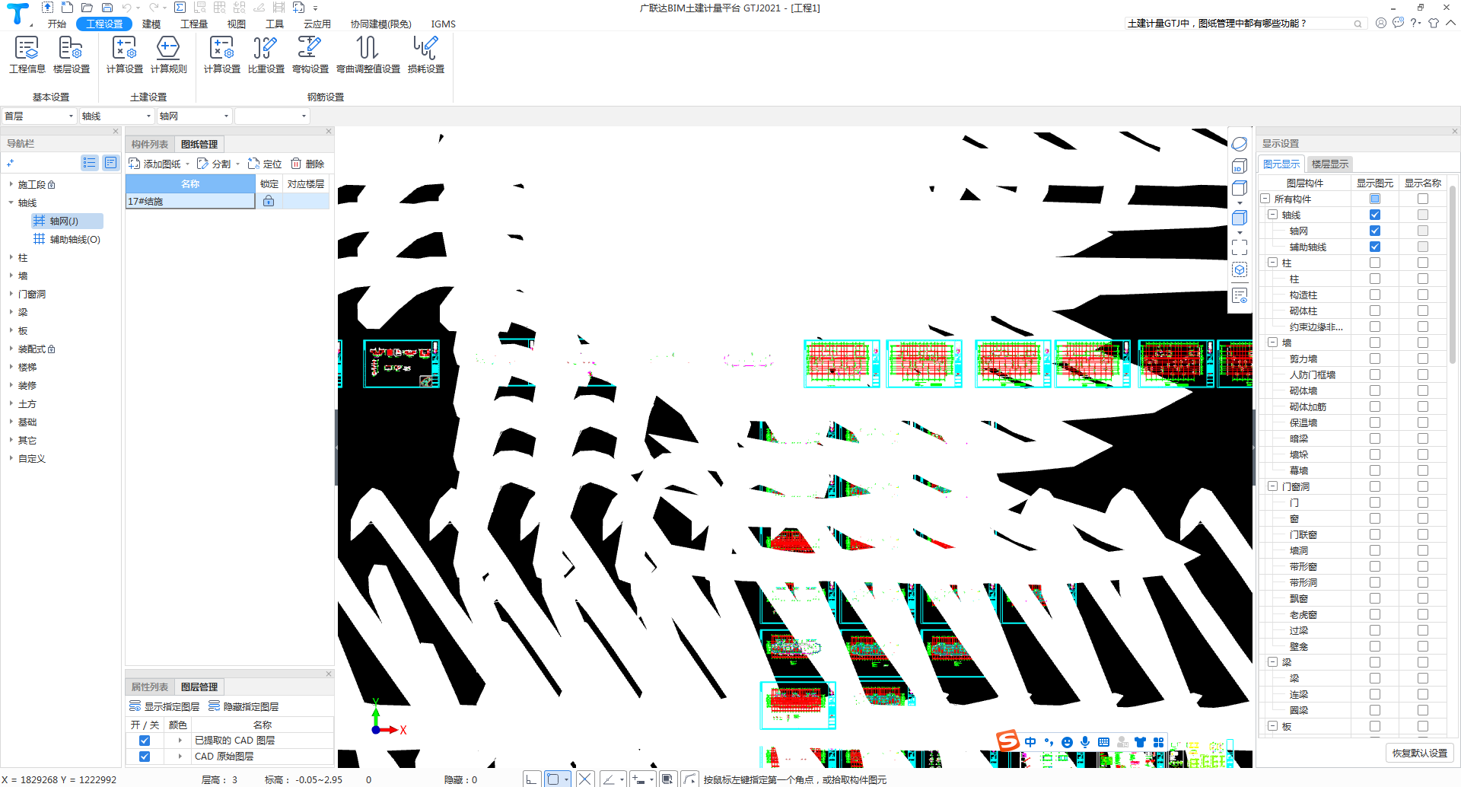The image size is (1461, 787).
Task: Click 名称 column header in drawing list
Action: tap(190, 183)
